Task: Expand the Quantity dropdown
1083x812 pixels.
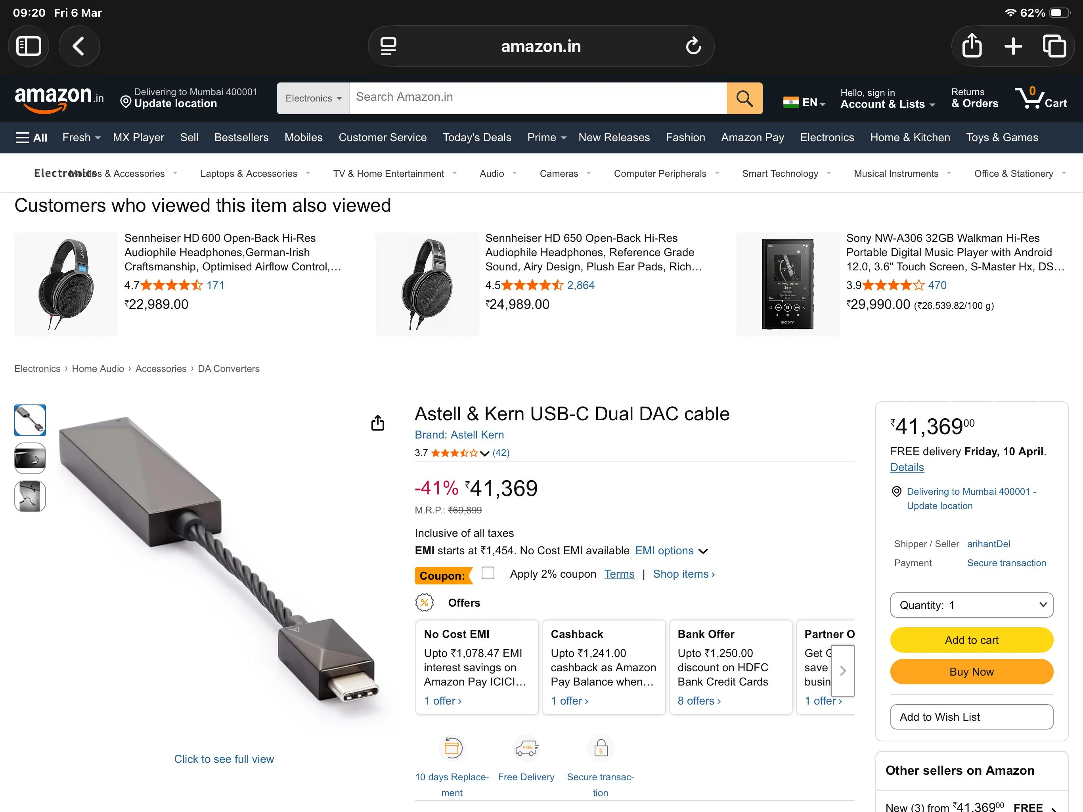Action: pyautogui.click(x=971, y=605)
